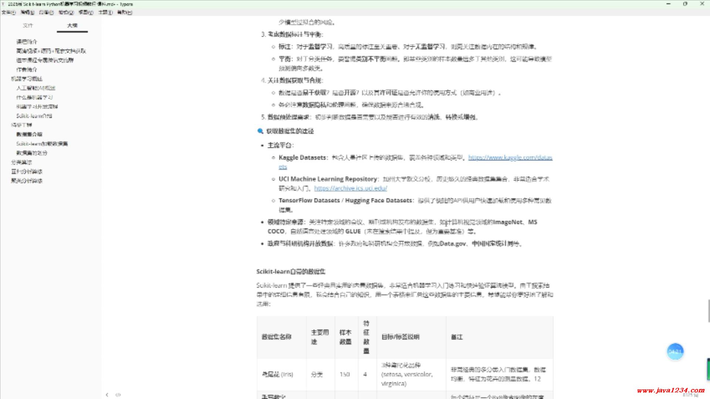Switch to the 文件 sidebar tab
Image resolution: width=710 pixels, height=399 pixels.
click(x=28, y=25)
